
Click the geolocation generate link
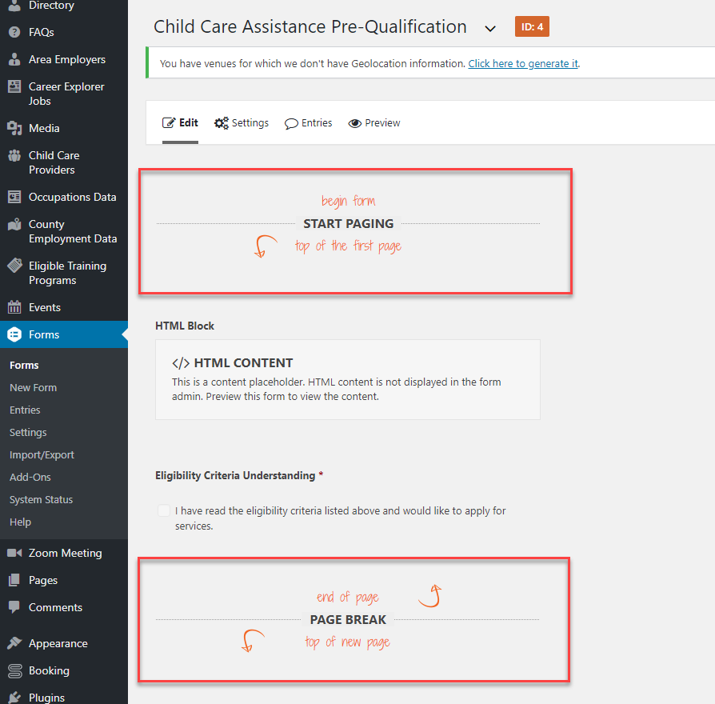(523, 63)
